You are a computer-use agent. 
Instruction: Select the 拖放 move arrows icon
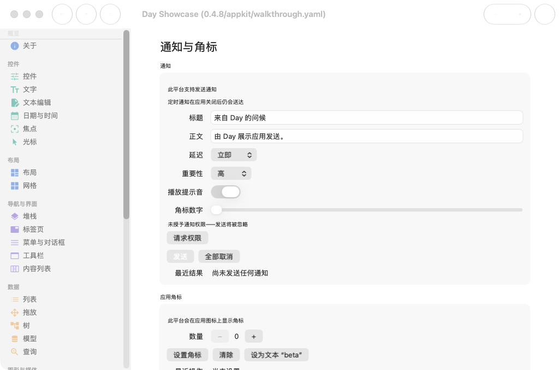[x=15, y=313]
